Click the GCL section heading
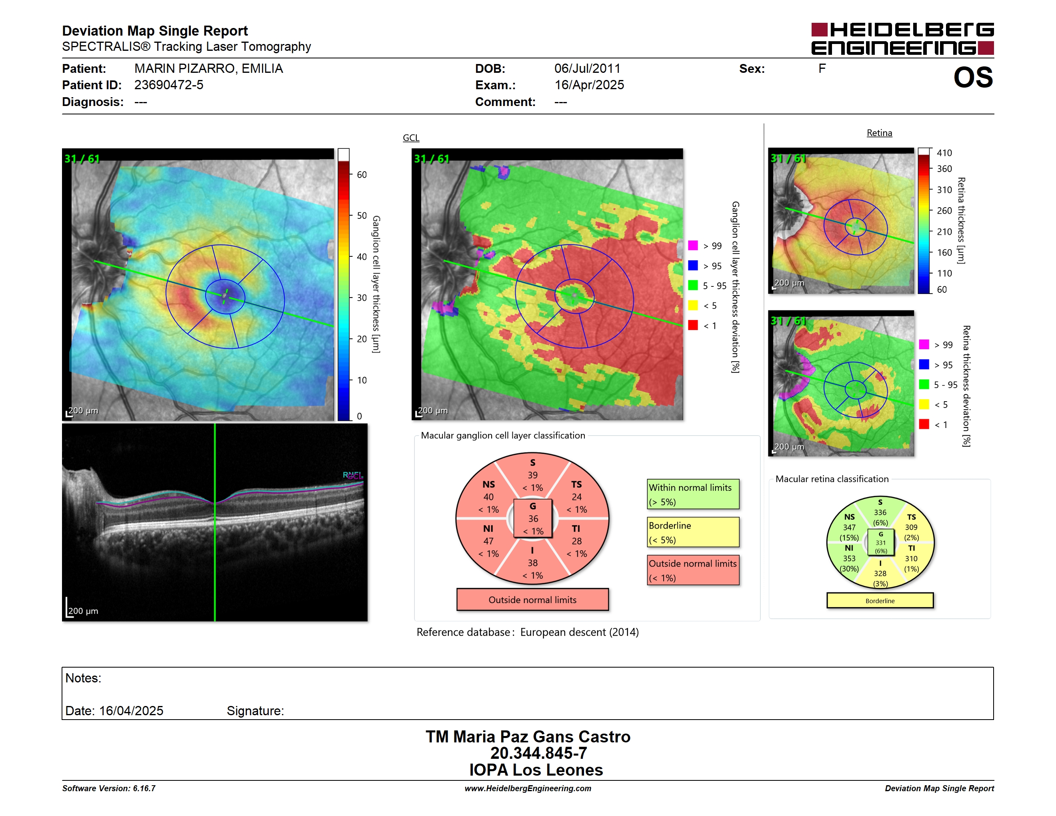This screenshot has width=1056, height=816. click(411, 138)
